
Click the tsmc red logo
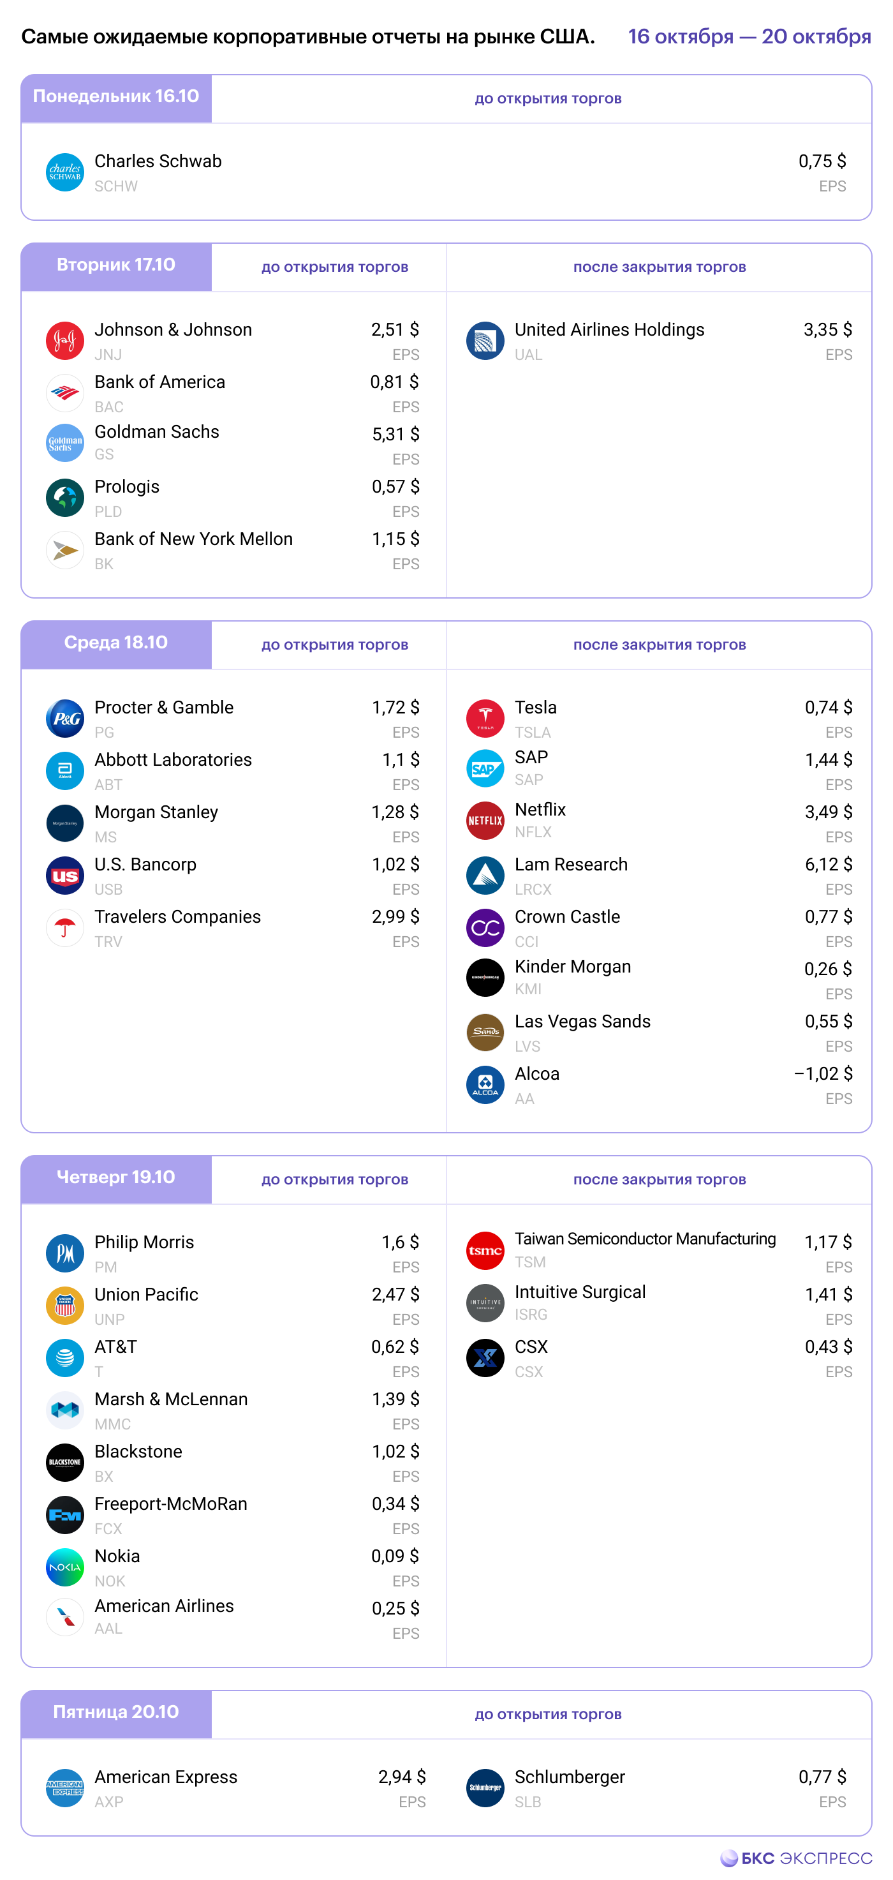(x=485, y=1251)
